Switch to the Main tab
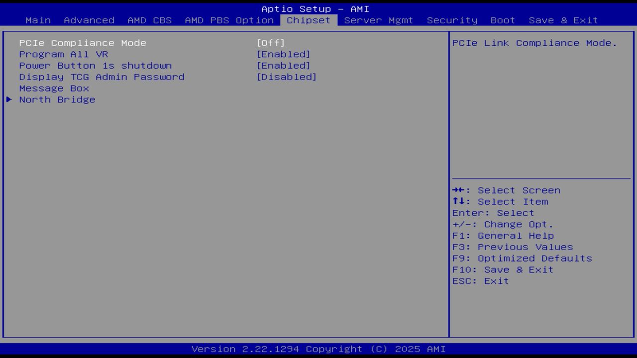 click(38, 20)
